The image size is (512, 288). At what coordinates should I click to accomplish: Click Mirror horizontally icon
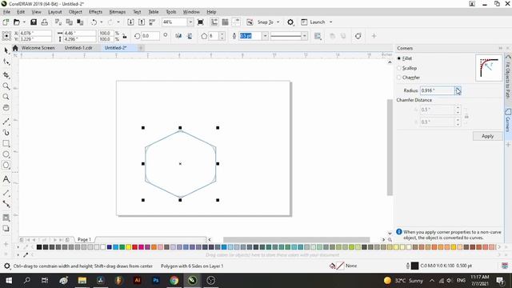pos(178,36)
